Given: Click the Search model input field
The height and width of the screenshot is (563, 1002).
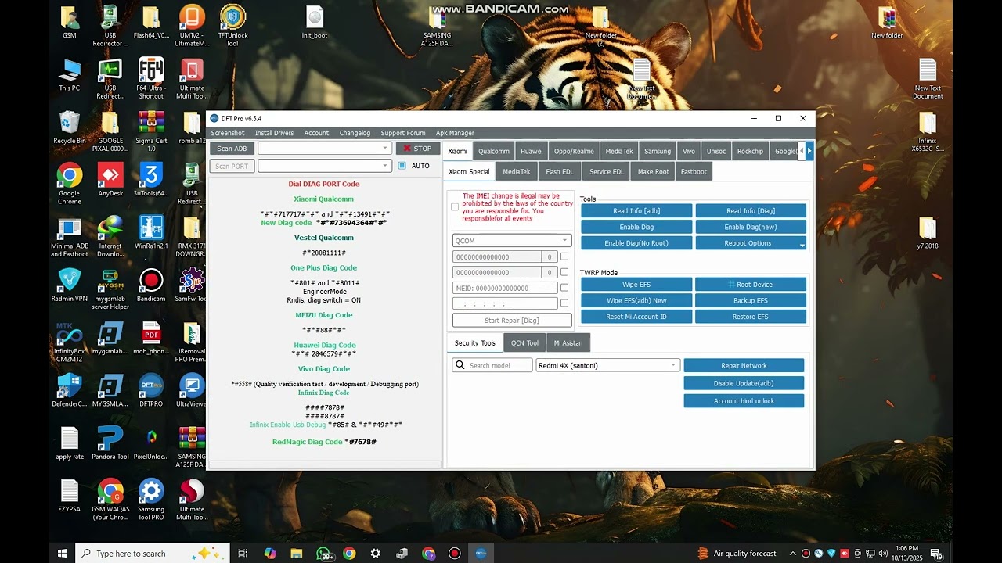Looking at the screenshot, I should (x=492, y=365).
